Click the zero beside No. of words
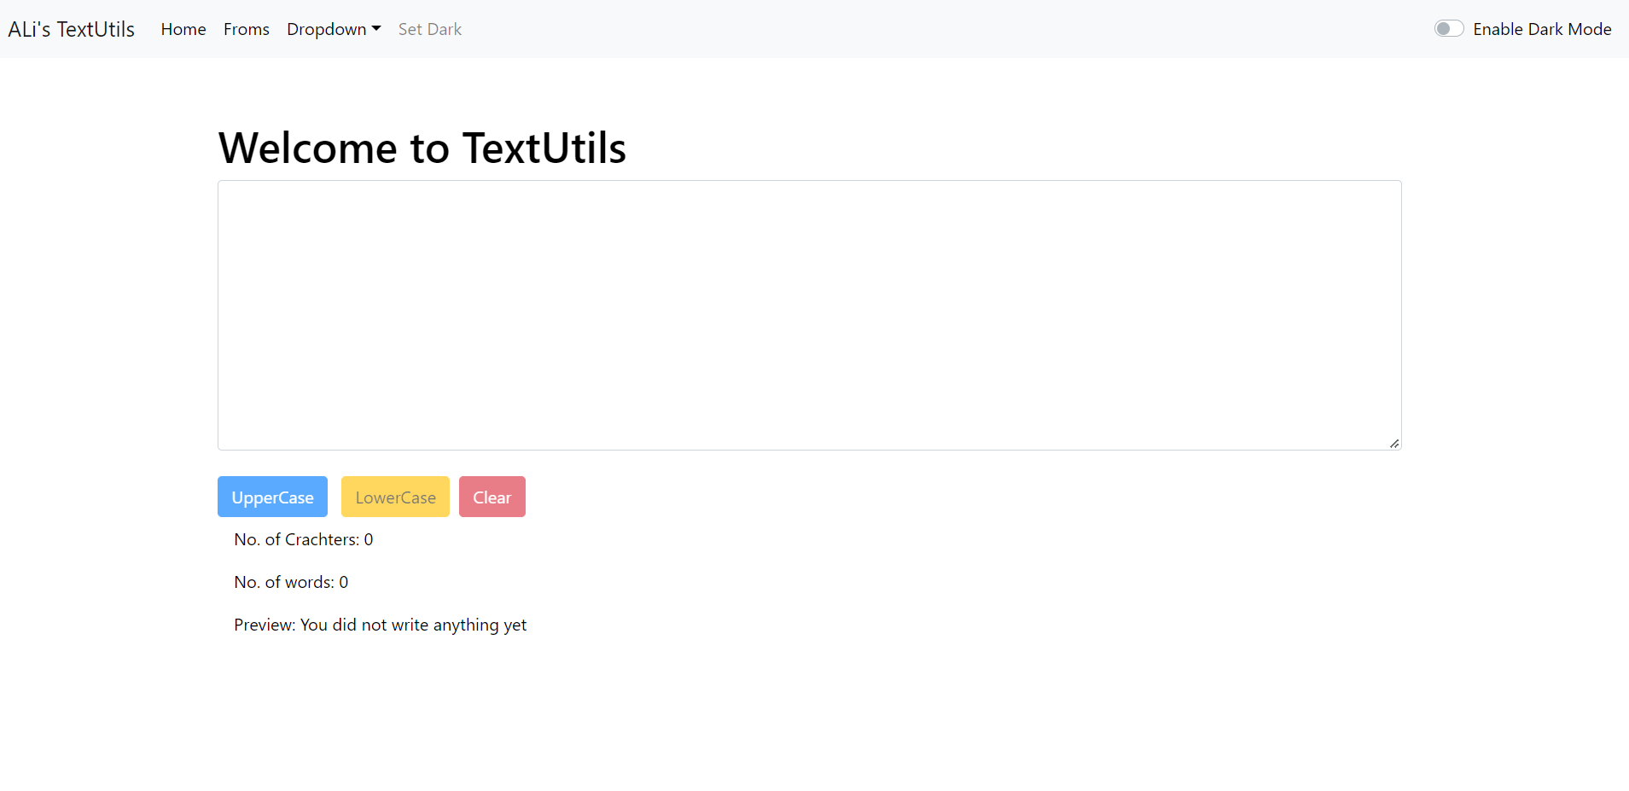The image size is (1629, 791). [x=344, y=582]
